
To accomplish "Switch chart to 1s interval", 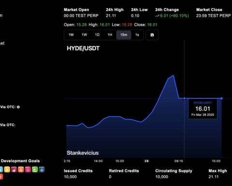I will click(137, 35).
